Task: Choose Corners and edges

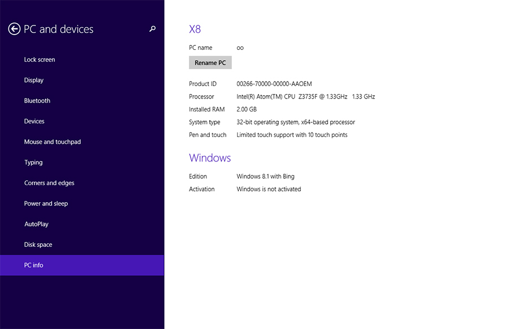Action: tap(49, 183)
